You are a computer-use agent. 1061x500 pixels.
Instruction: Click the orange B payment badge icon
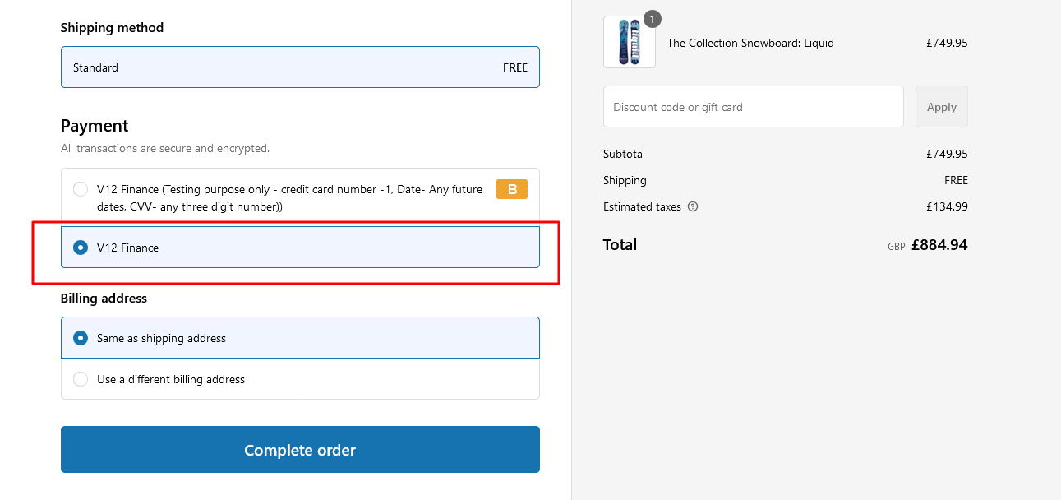tap(512, 189)
